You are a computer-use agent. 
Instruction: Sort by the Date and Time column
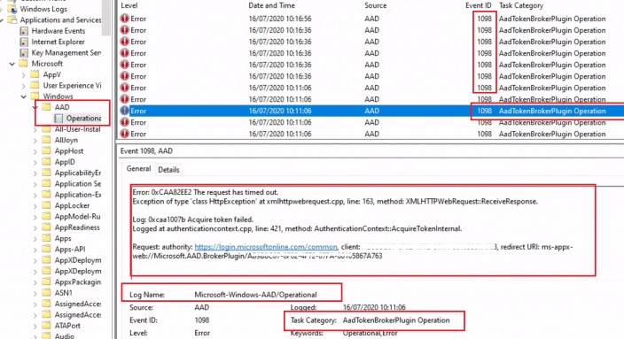pos(271,5)
